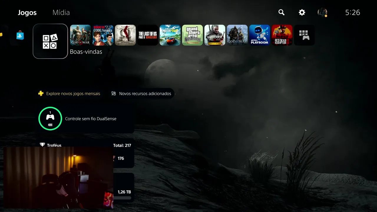Open Astro's Playroom game tile
The image size is (377, 212).
259,35
